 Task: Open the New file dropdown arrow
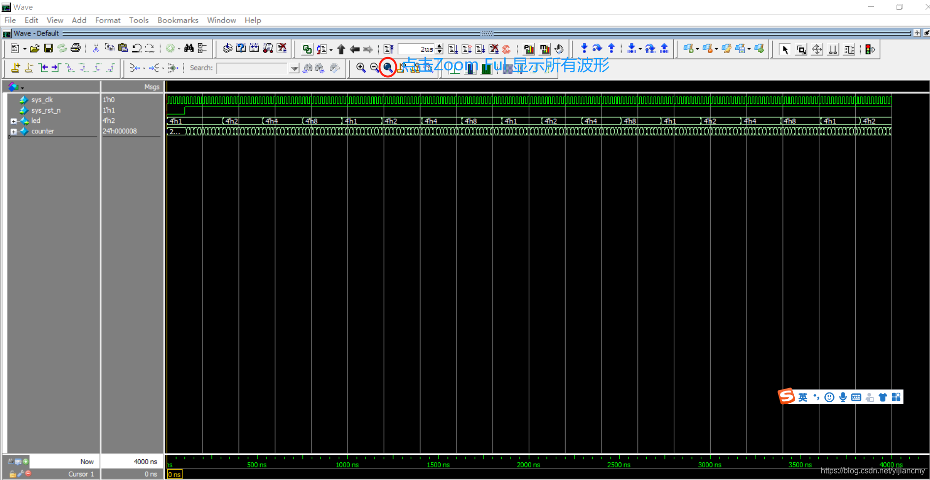pyautogui.click(x=25, y=49)
